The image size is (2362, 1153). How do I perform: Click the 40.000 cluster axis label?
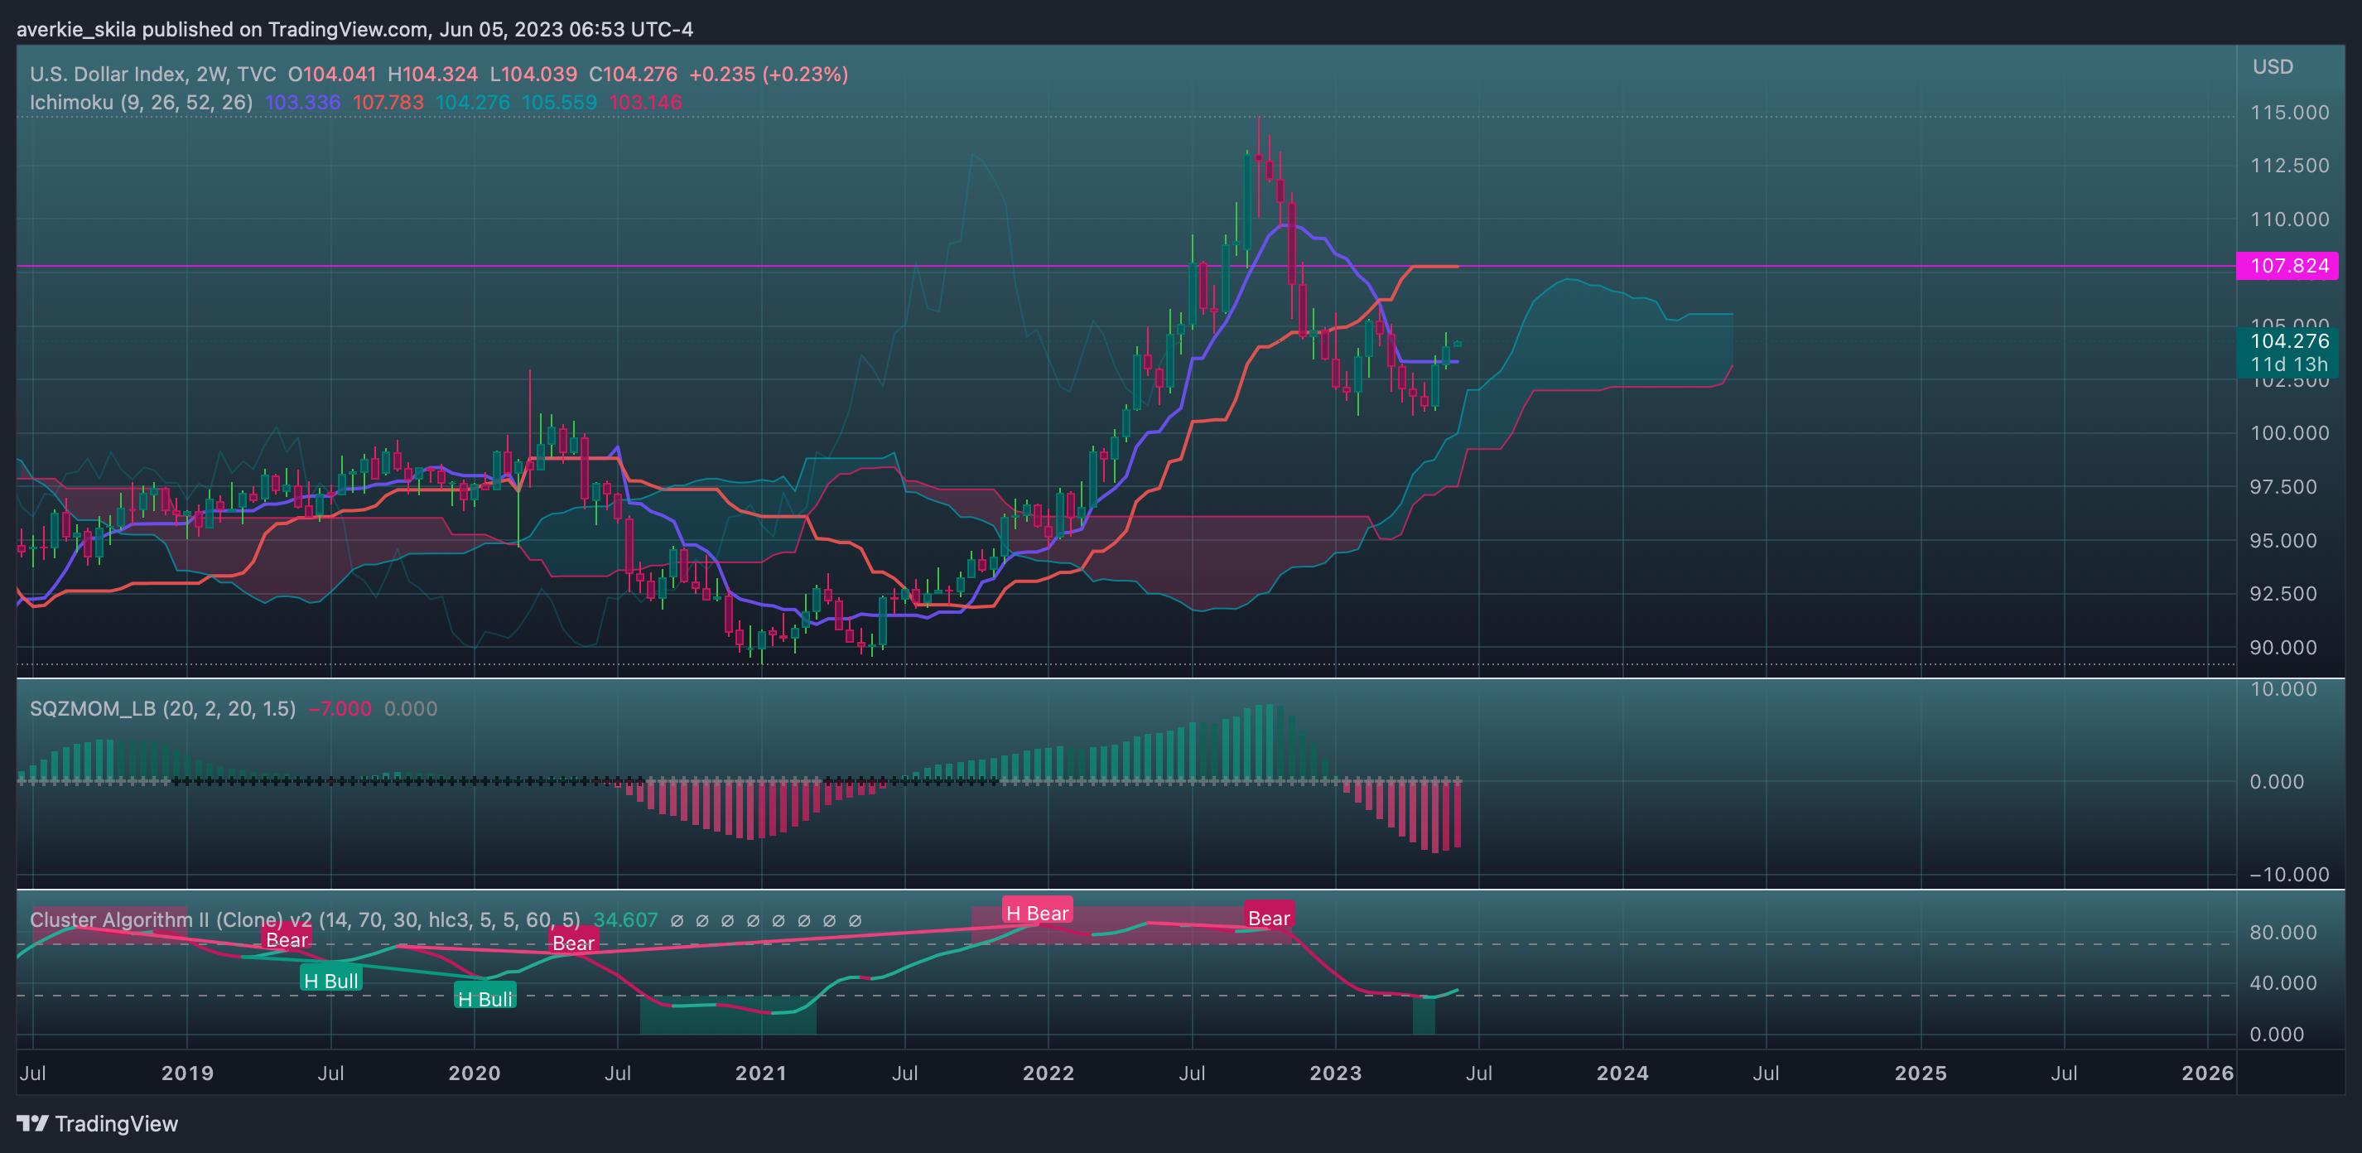click(x=2283, y=982)
